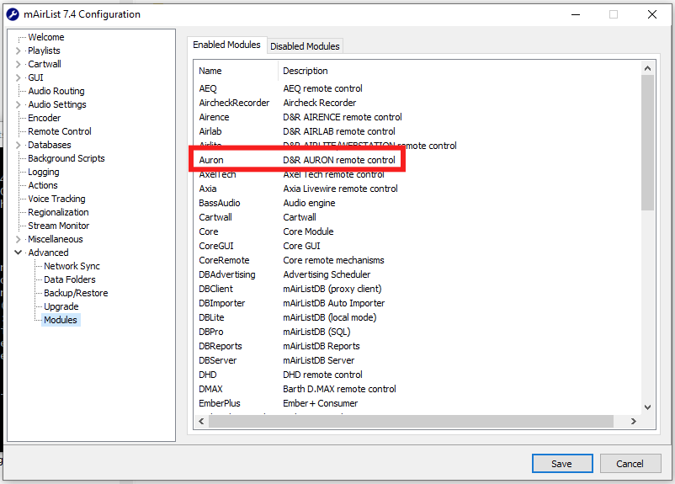Expand the GUI tree node
The width and height of the screenshot is (675, 484).
pos(18,77)
